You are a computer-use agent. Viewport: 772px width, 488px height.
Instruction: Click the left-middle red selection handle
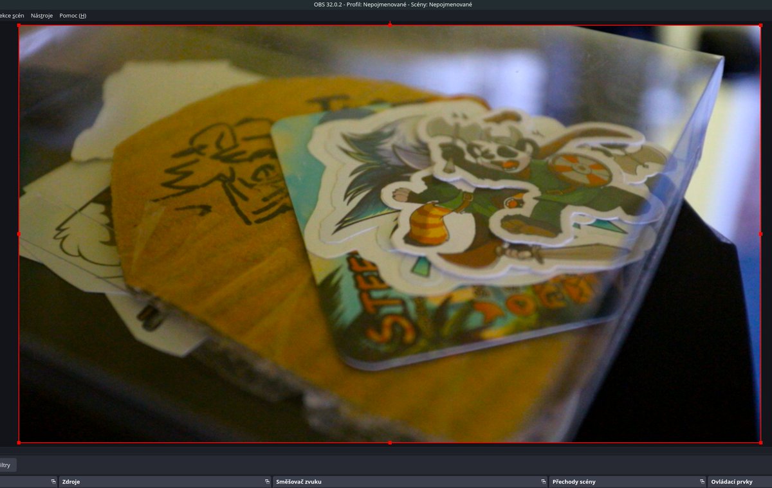[x=19, y=234]
